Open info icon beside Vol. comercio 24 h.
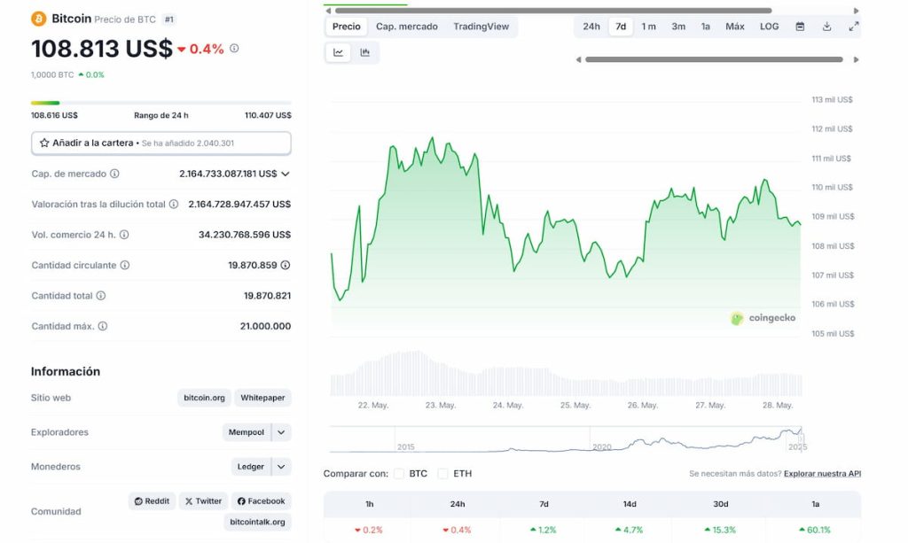The height and width of the screenshot is (543, 908). click(x=124, y=235)
